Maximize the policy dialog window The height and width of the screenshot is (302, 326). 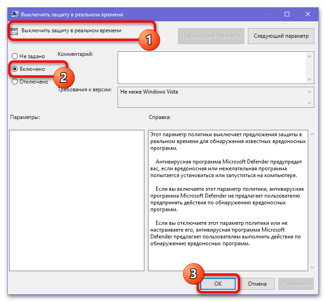pos(287,14)
